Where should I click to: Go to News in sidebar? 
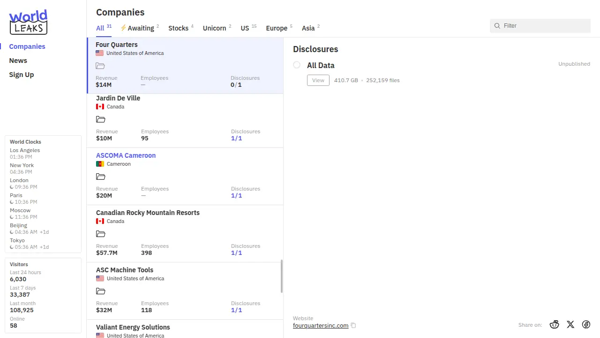[18, 61]
